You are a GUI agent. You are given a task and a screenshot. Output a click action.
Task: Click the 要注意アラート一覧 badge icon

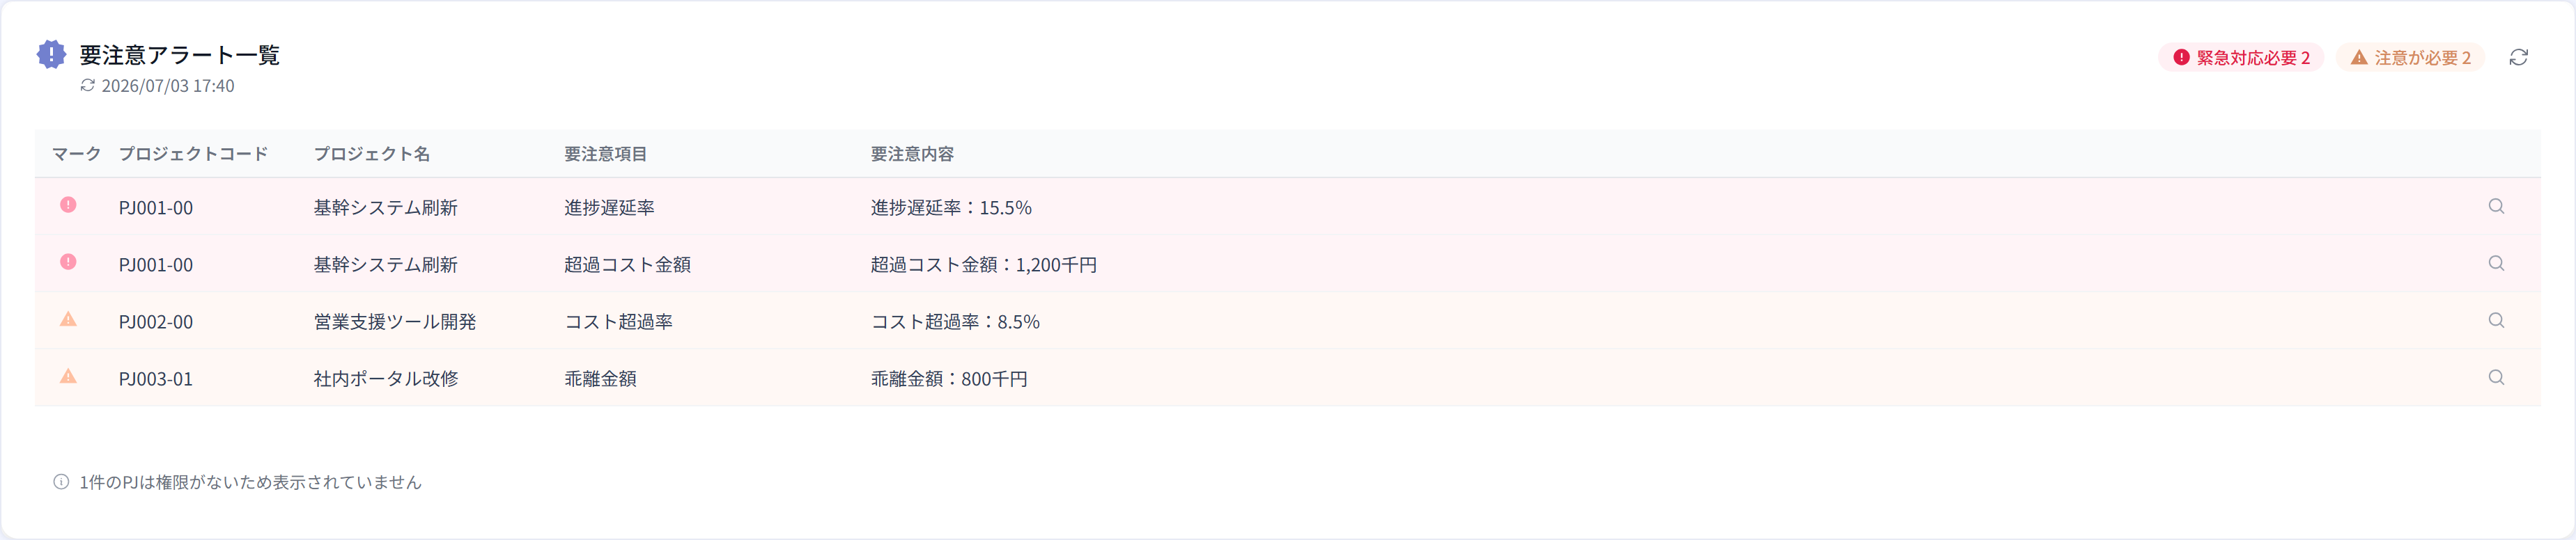[x=51, y=54]
